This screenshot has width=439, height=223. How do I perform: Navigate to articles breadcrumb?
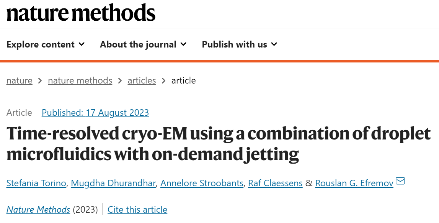click(x=142, y=81)
